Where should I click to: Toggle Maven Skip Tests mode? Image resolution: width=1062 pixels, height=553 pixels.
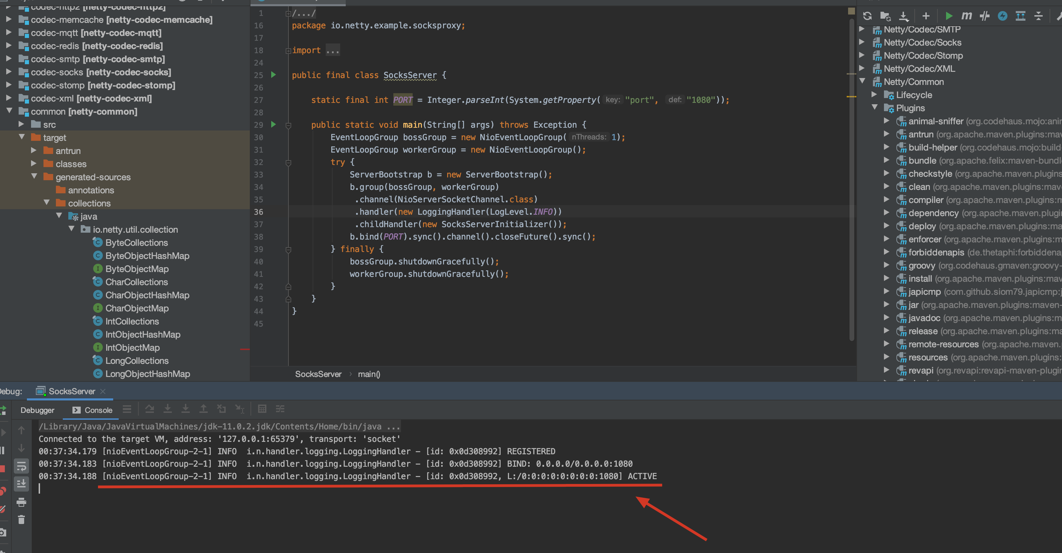[1002, 16]
